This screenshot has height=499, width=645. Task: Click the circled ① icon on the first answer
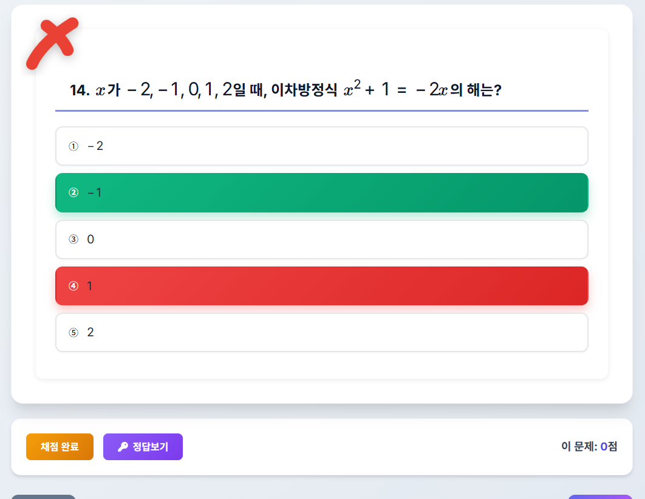73,146
